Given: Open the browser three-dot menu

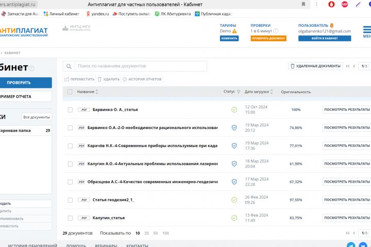Looking at the screenshot, I should [x=316, y=4].
